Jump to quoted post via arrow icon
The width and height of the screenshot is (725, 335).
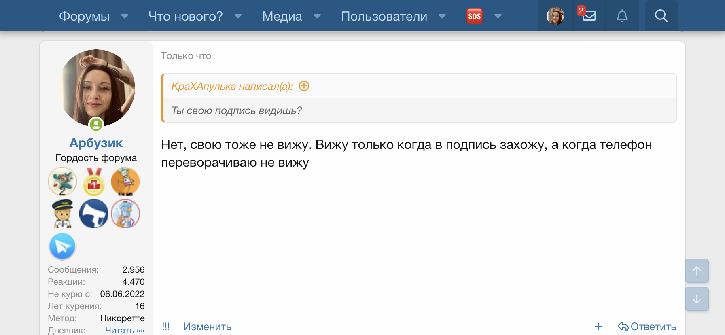coord(304,86)
